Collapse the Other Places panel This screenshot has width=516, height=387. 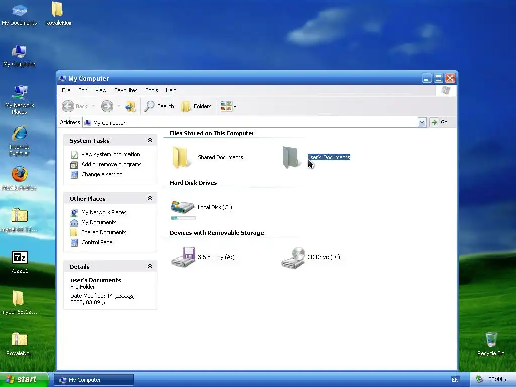click(x=150, y=198)
